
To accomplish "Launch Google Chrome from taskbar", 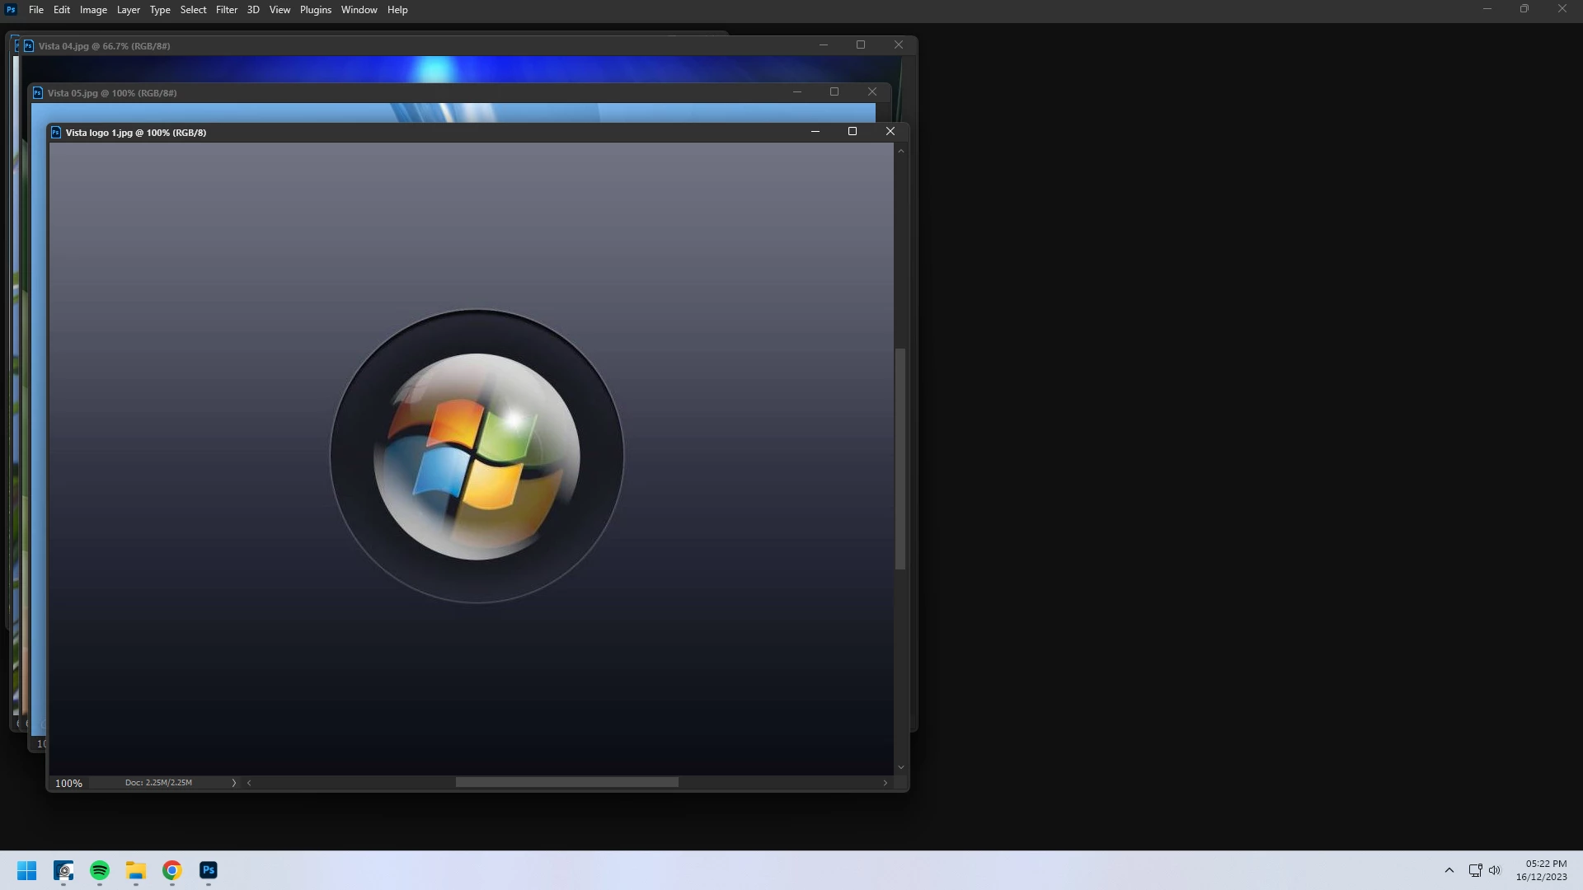I will 171,870.
